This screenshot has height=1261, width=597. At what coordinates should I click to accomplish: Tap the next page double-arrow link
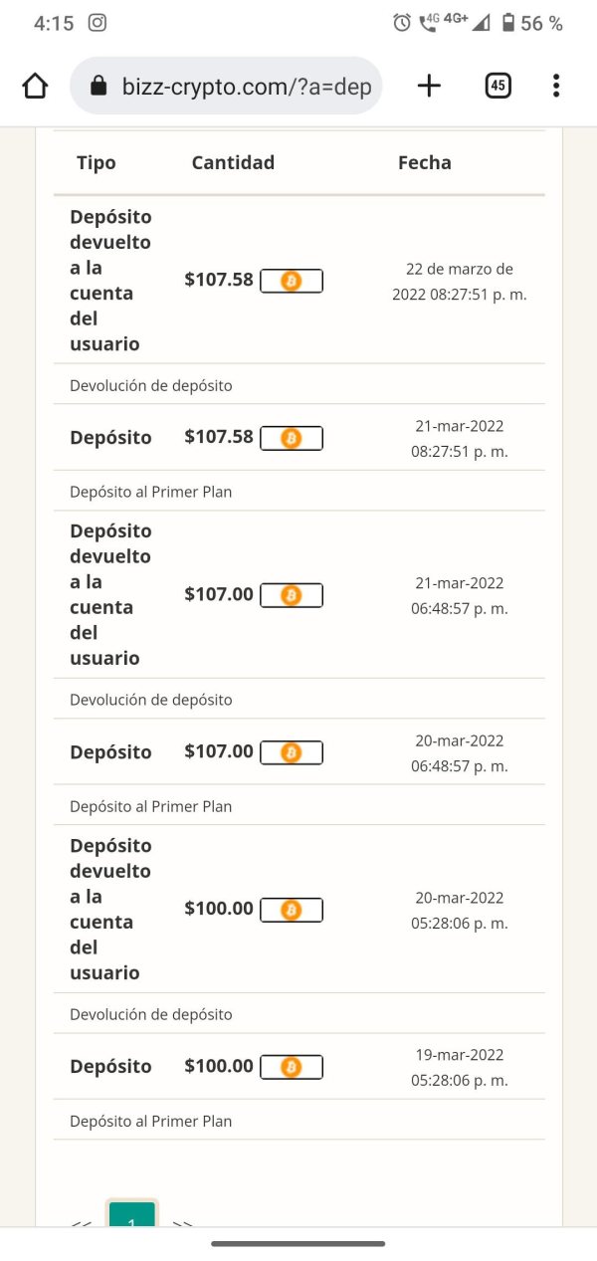[183, 1222]
